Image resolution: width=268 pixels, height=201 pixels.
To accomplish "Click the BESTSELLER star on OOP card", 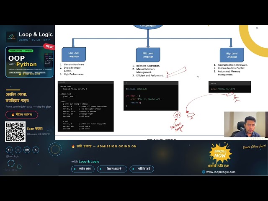I will tap(20, 74).
